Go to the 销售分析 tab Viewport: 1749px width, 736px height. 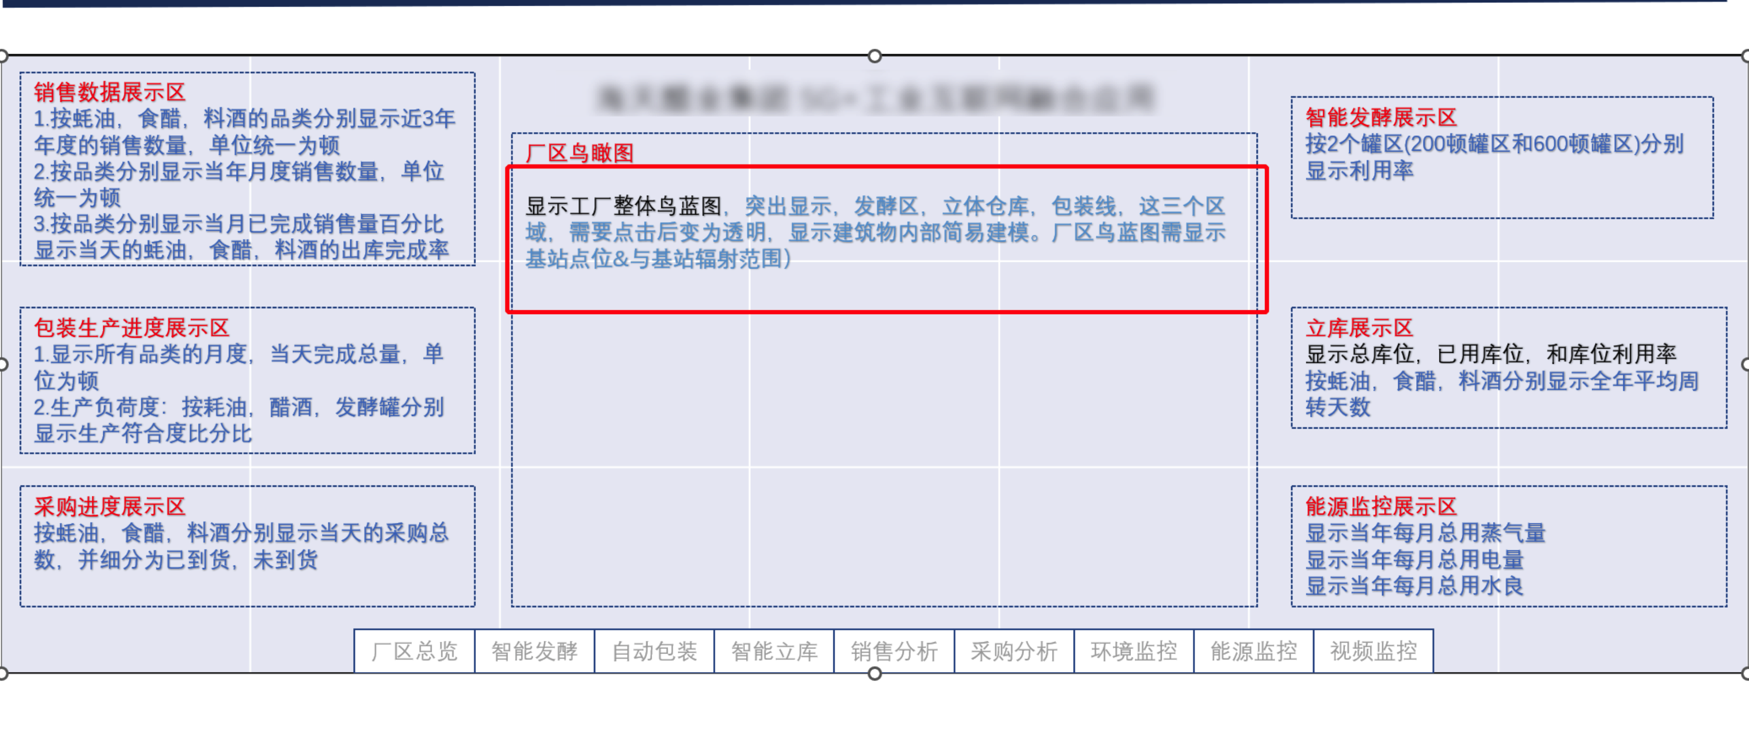coord(894,651)
